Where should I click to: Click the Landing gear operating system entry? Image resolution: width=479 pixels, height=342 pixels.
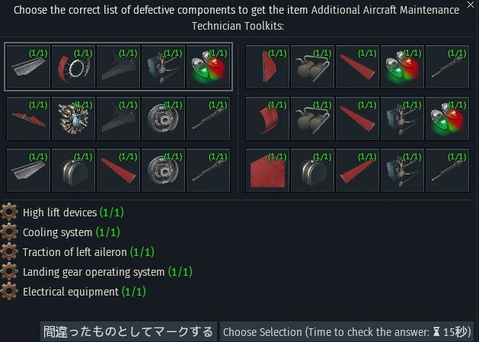94,272
